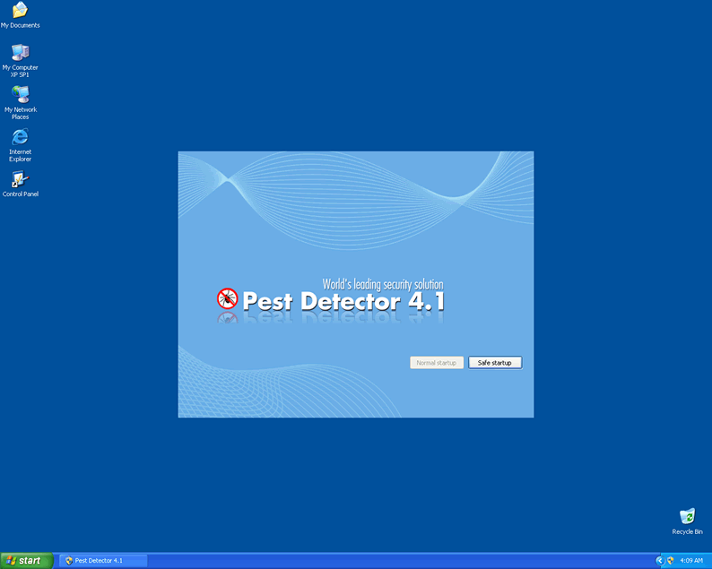Viewport: 712px width, 569px height.
Task: Click the My Documents text label
Action: click(20, 26)
